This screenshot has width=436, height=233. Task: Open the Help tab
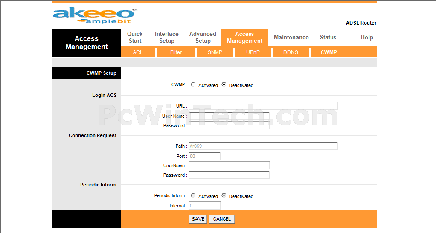click(367, 37)
